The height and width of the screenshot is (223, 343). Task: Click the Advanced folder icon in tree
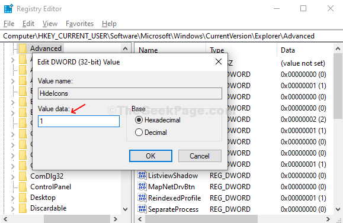(23, 49)
